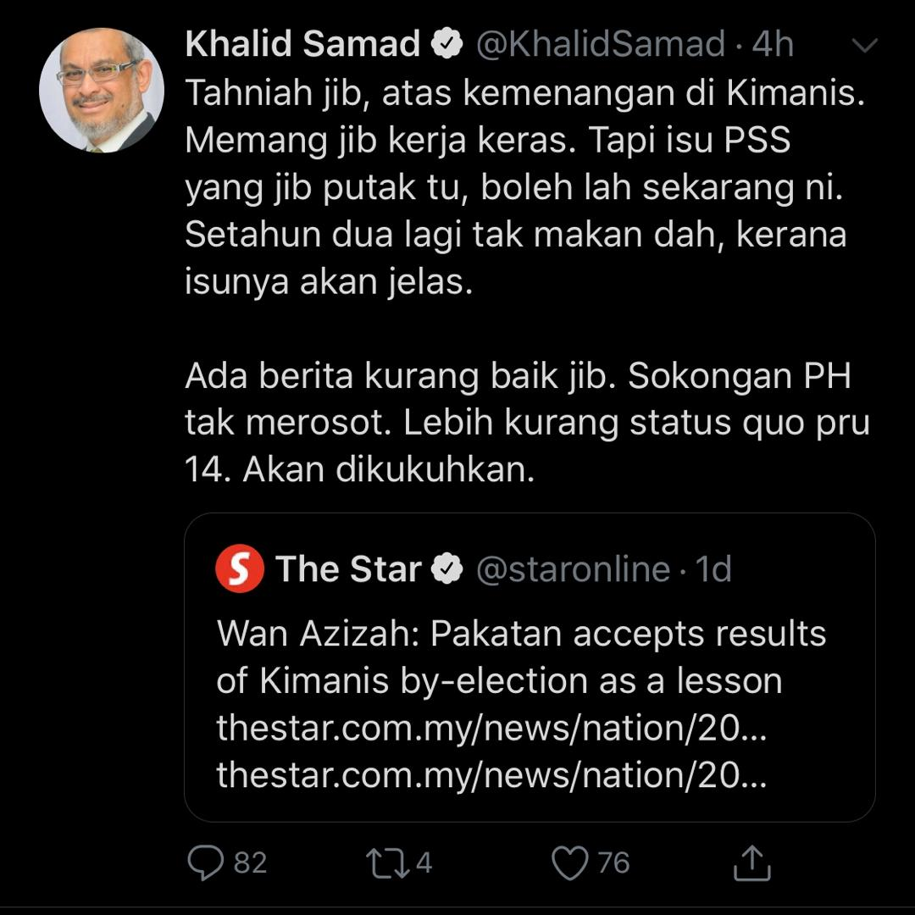Open Khalid Samad's profile photo

102,90
